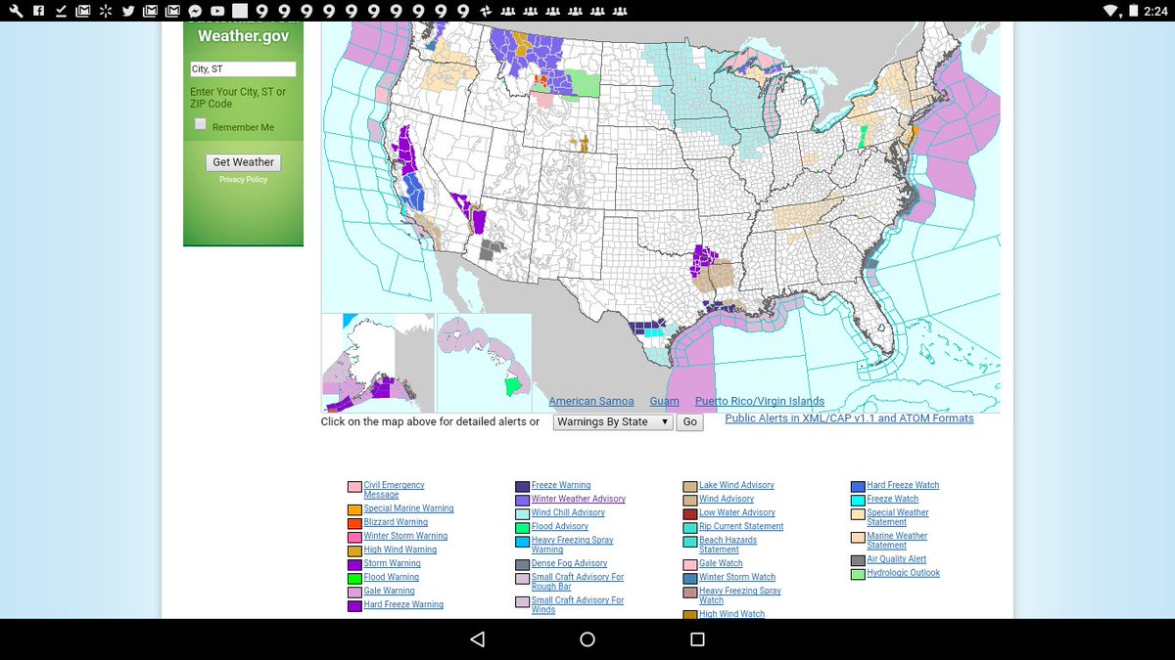
Task: Open the Flood Warning legend link
Action: (x=391, y=577)
